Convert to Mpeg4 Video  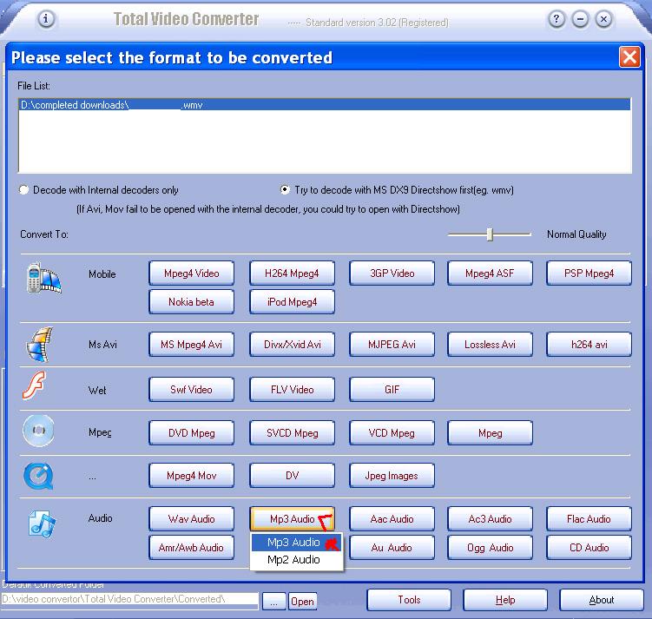[x=191, y=273]
